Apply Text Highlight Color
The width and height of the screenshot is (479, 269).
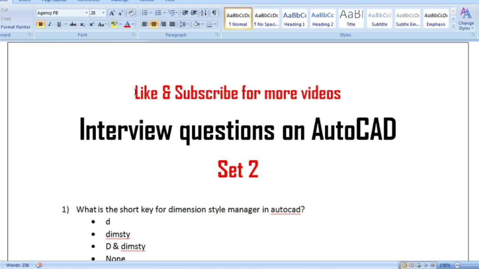point(114,24)
